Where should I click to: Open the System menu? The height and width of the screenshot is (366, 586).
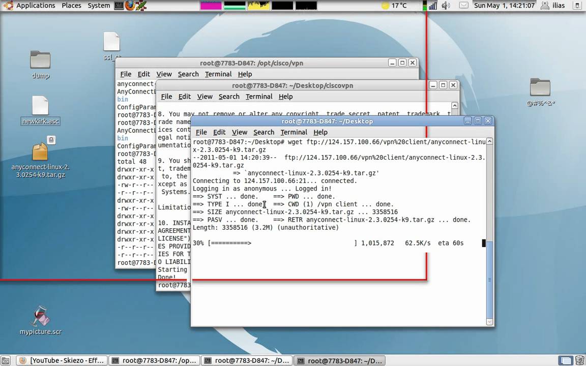tap(99, 6)
